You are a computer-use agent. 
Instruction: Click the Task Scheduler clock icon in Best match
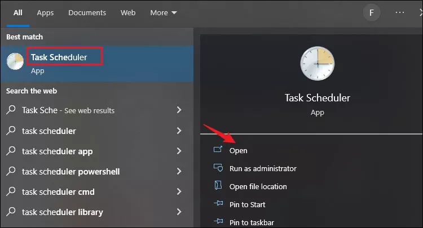(x=15, y=61)
